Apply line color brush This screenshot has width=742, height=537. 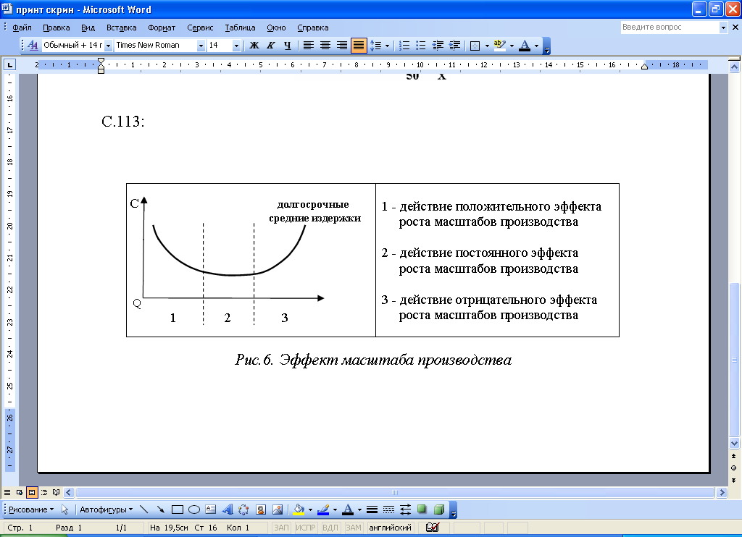[323, 509]
